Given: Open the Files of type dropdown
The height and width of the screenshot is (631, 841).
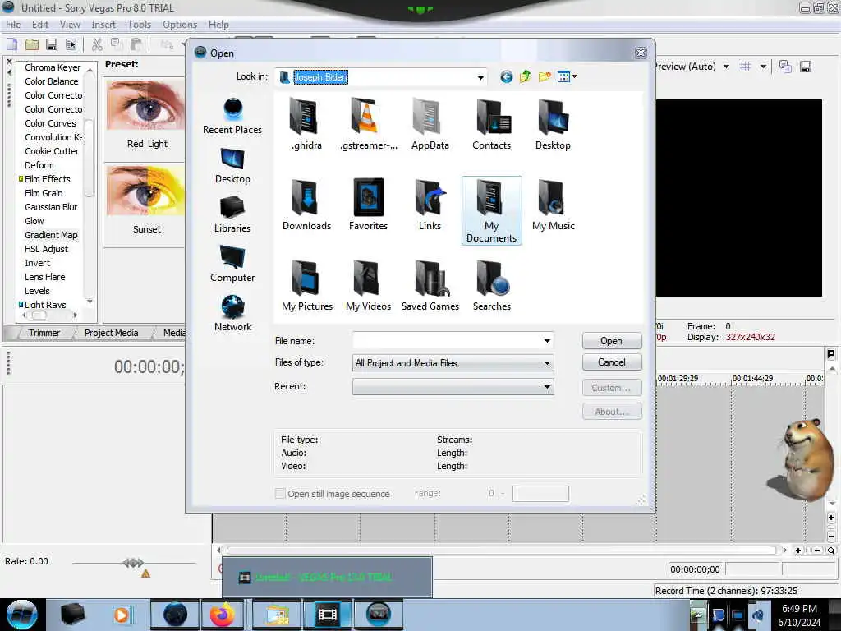Looking at the screenshot, I should click(547, 363).
